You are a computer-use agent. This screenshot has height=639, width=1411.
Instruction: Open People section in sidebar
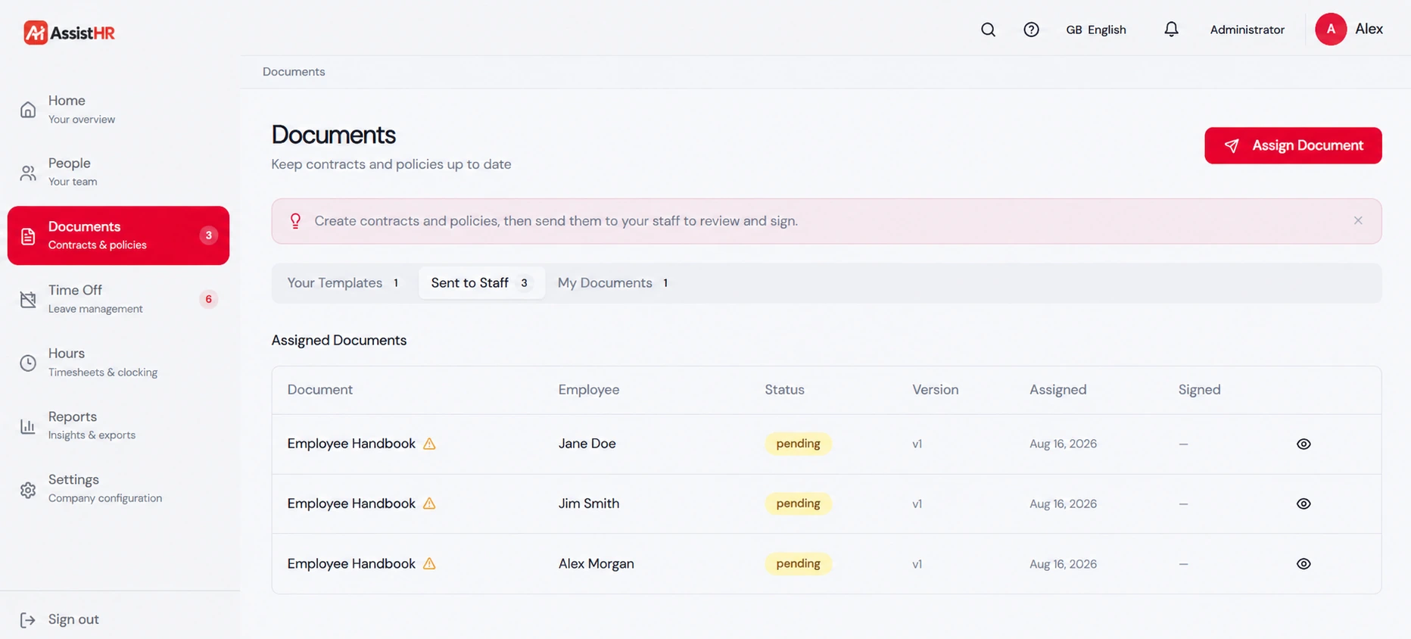tap(118, 173)
